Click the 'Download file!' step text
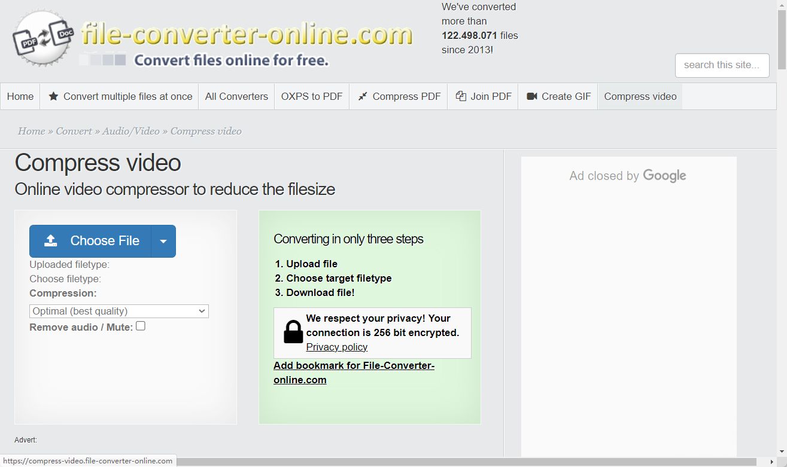The image size is (787, 467). point(320,292)
